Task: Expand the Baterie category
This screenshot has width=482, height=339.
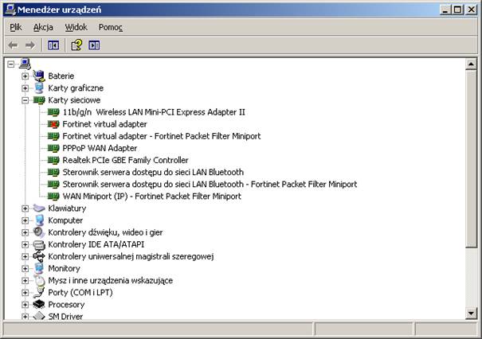Action: tap(25, 76)
